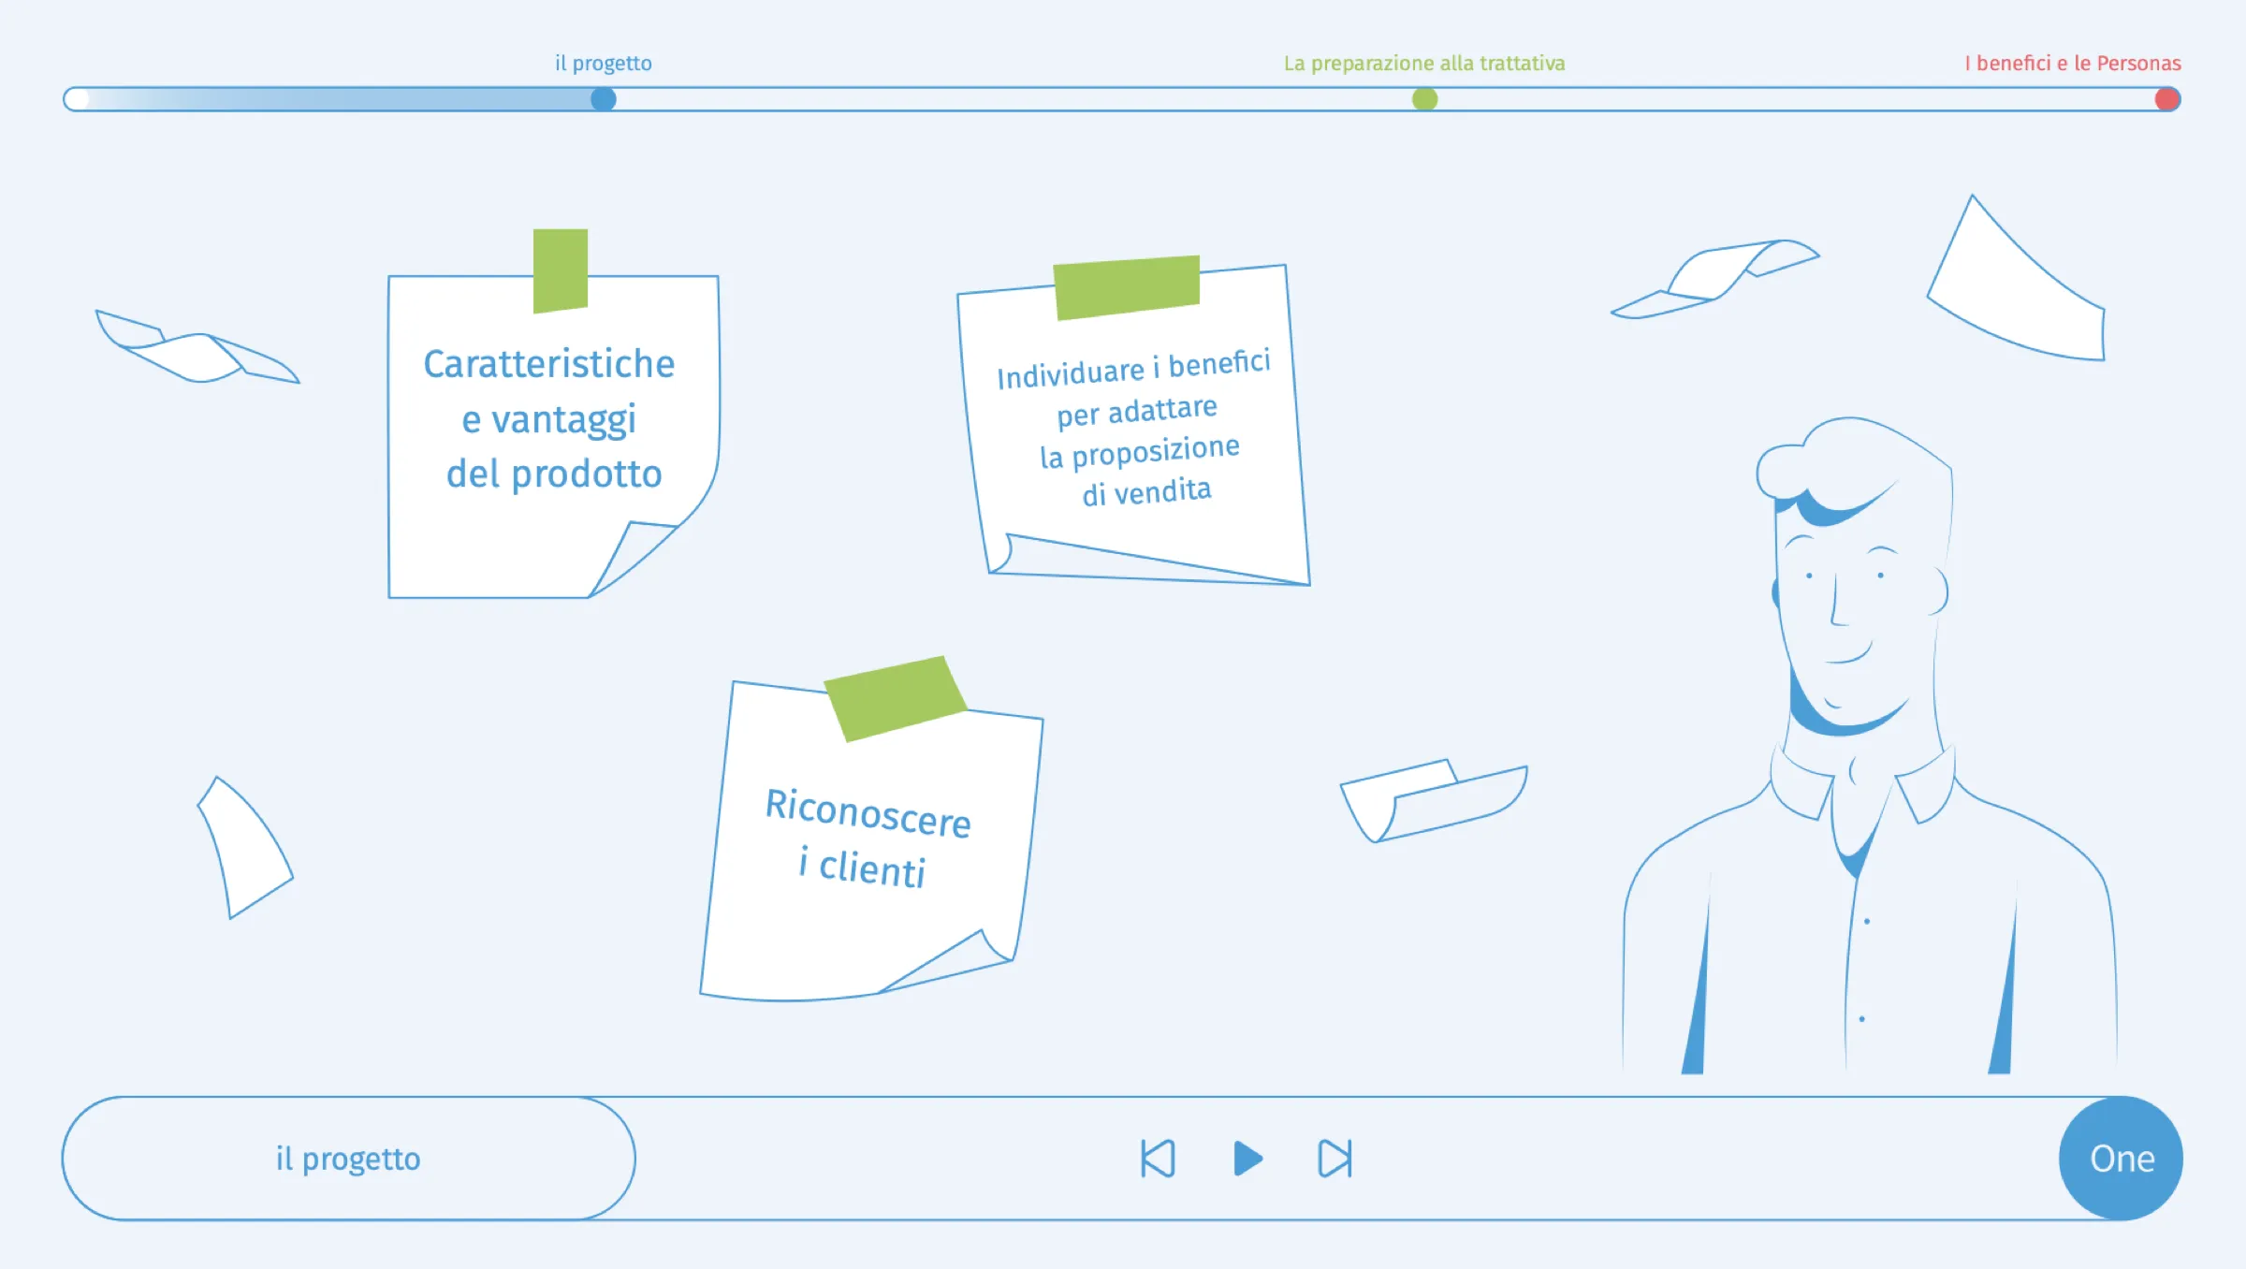Click the play button

click(x=1248, y=1159)
